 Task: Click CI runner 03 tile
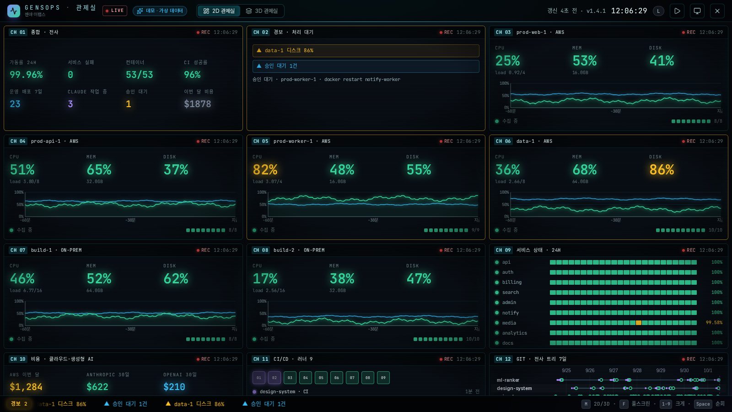coord(290,378)
